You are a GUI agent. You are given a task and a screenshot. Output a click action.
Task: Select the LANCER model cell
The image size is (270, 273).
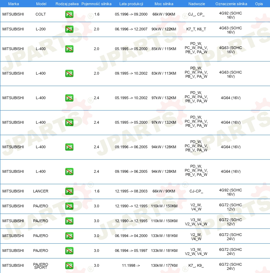(x=41, y=191)
